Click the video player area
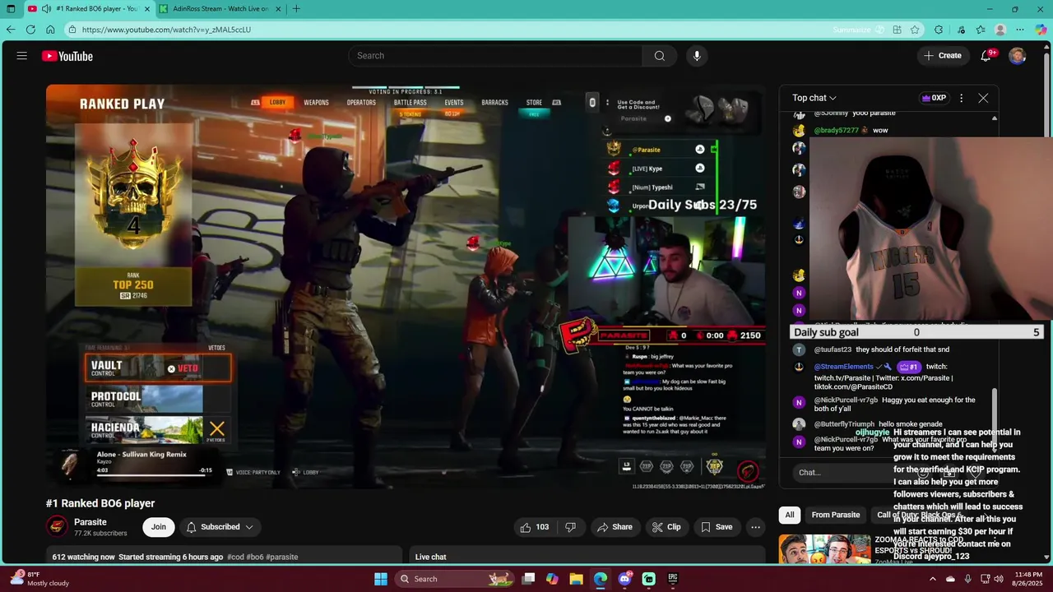1053x592 pixels. 406,286
